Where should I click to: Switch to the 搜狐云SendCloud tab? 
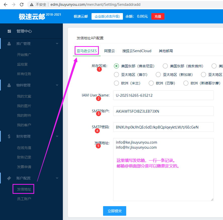[x=137, y=51]
